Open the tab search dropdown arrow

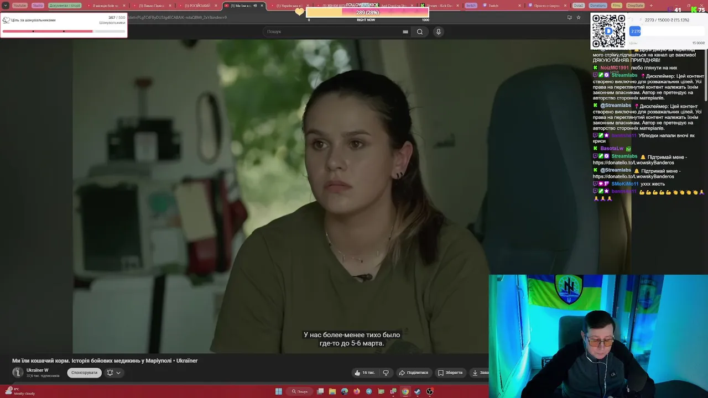pos(6,6)
